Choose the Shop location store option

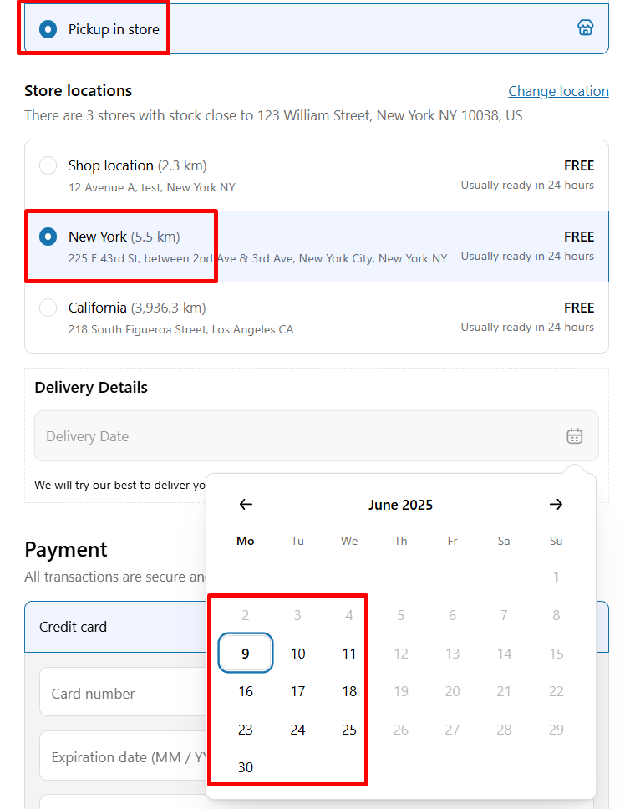coord(316,176)
